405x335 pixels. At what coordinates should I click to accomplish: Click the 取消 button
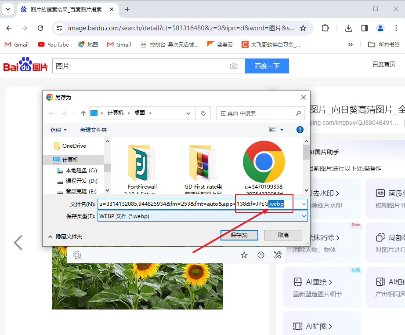pos(283,235)
